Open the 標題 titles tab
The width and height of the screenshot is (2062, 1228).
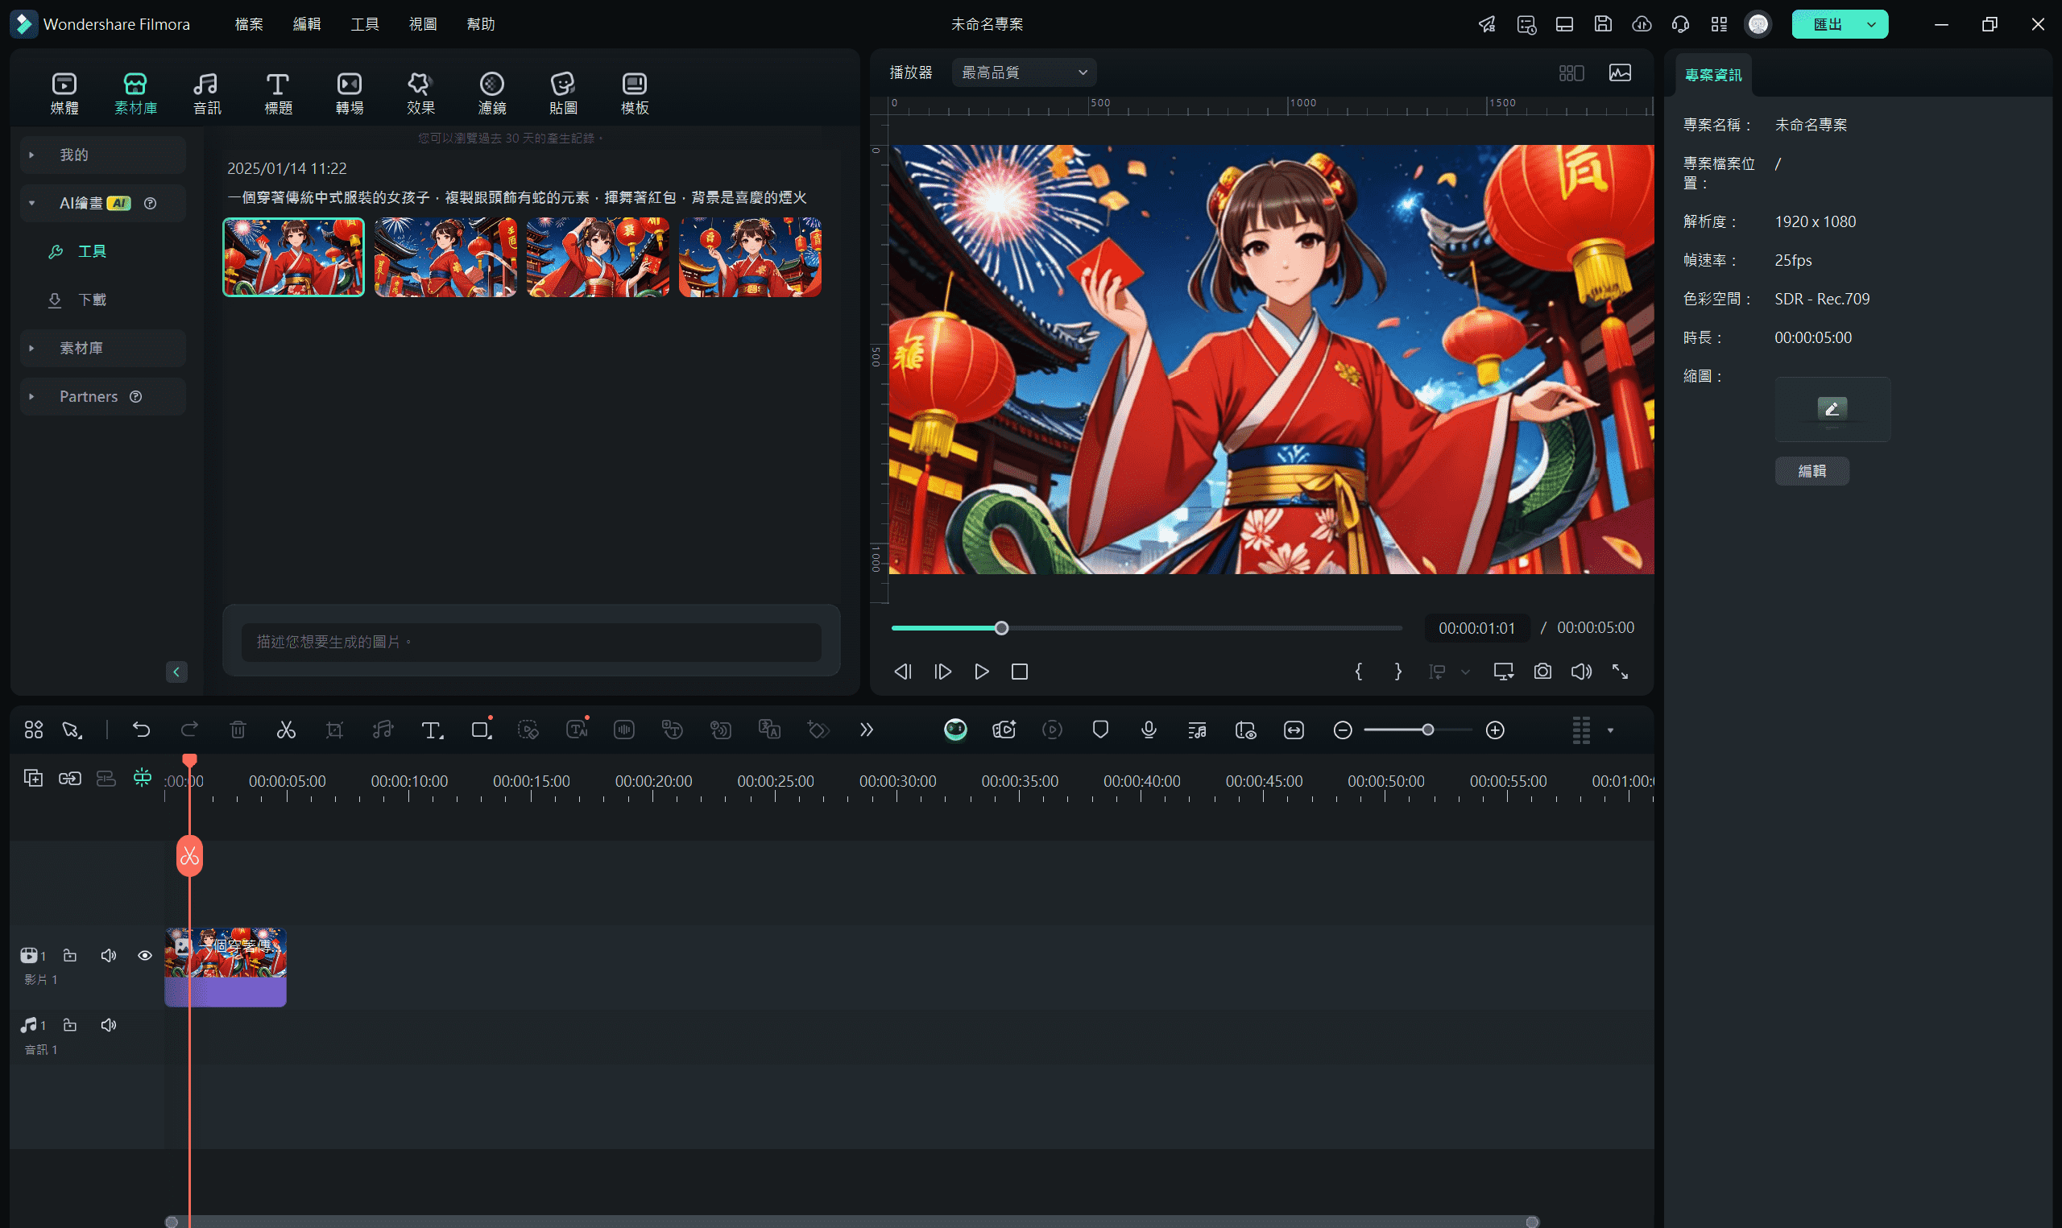(278, 93)
